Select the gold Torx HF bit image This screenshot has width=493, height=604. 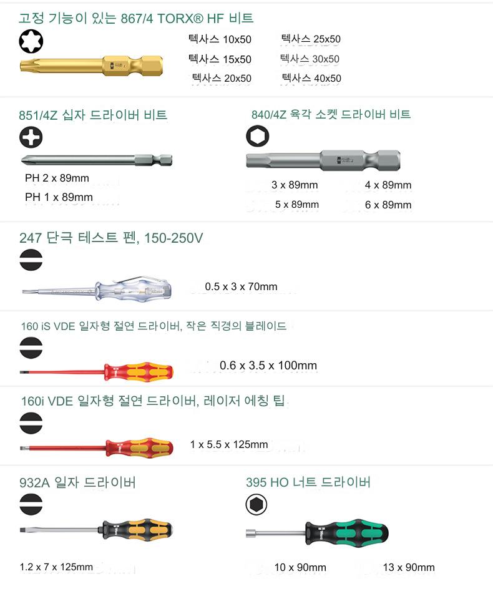91,65
